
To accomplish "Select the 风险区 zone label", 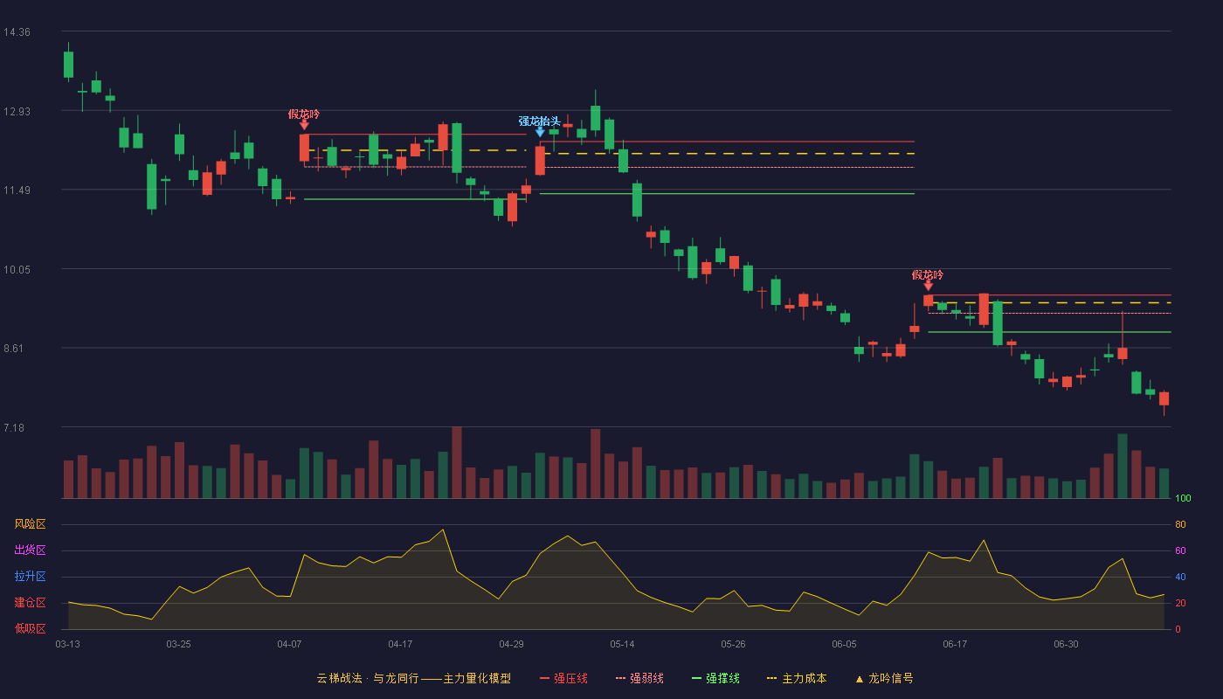I will (30, 524).
